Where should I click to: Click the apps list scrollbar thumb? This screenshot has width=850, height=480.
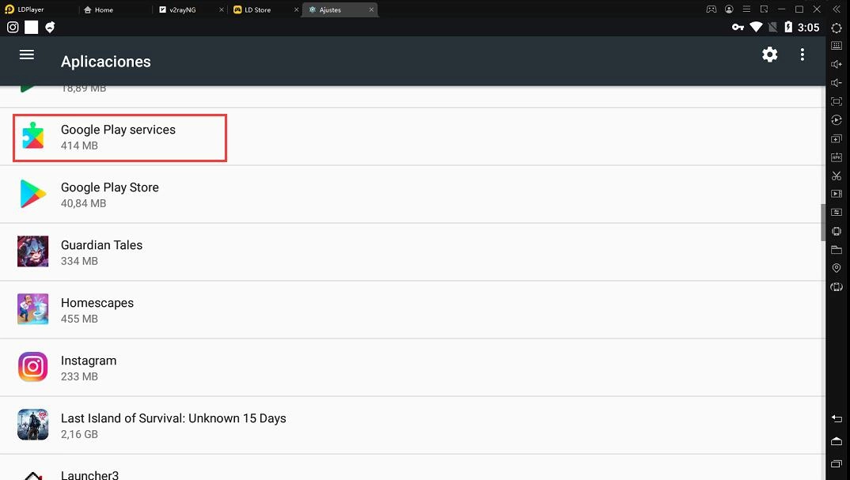click(823, 223)
